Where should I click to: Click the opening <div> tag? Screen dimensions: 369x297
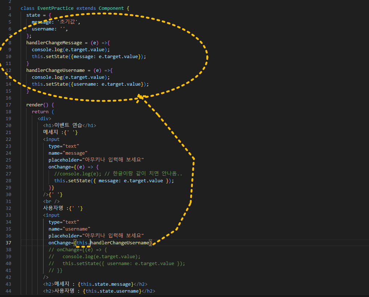(44, 119)
